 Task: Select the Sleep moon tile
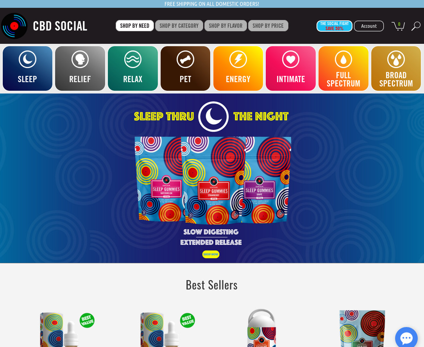pos(28,68)
